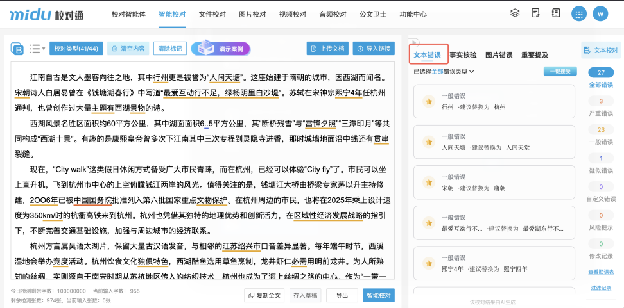This screenshot has height=308, width=624.
Task: Click the 清除标记 button
Action: click(x=170, y=49)
